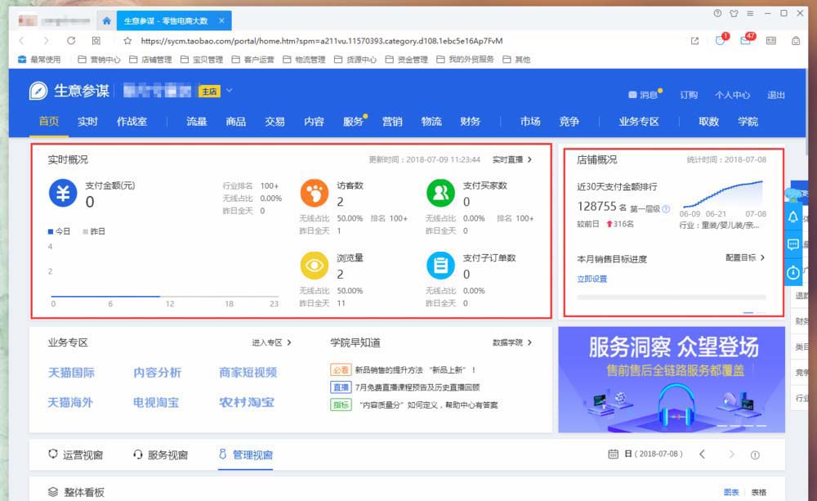This screenshot has width=817, height=501.
Task: Click the 支付买家数 person icon
Action: pos(441,193)
